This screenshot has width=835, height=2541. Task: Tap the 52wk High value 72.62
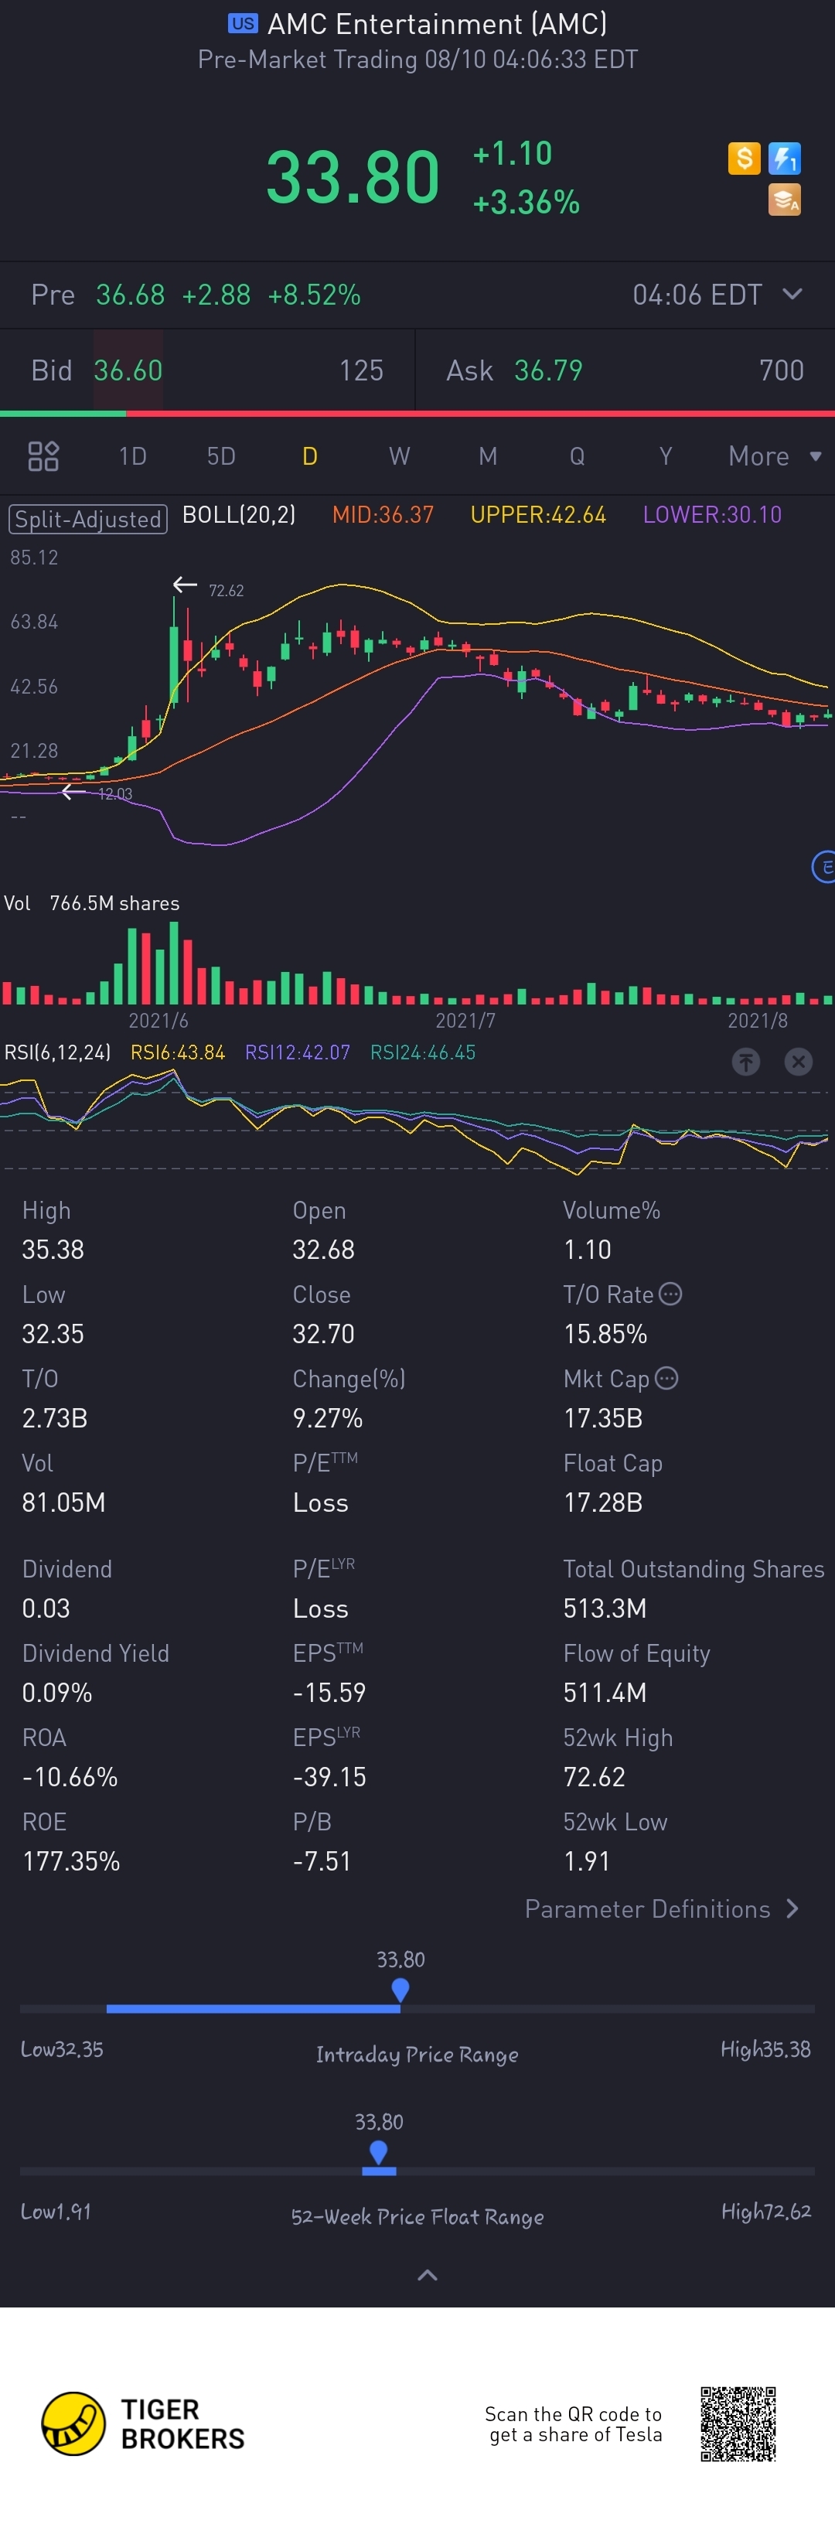[594, 1776]
